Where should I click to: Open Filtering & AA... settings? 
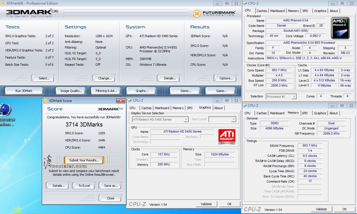pos(106,91)
